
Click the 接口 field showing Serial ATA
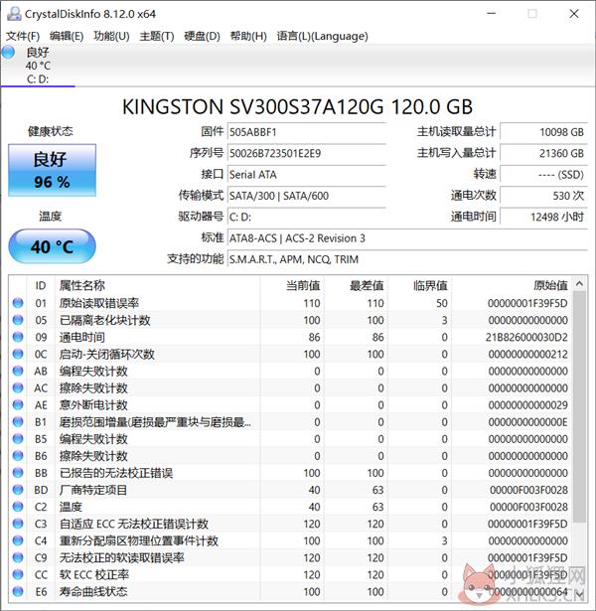pyautogui.click(x=307, y=174)
